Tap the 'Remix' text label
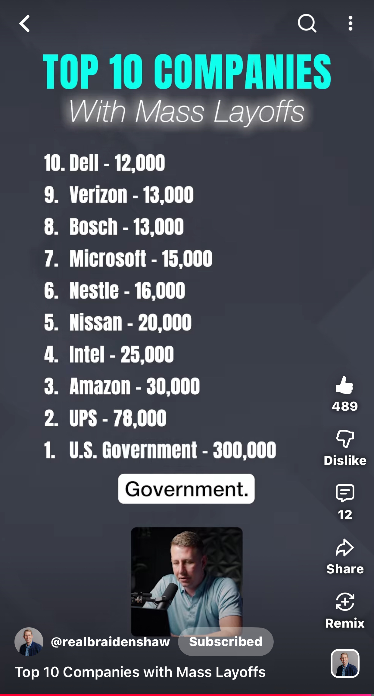The width and height of the screenshot is (374, 696). pos(345,623)
